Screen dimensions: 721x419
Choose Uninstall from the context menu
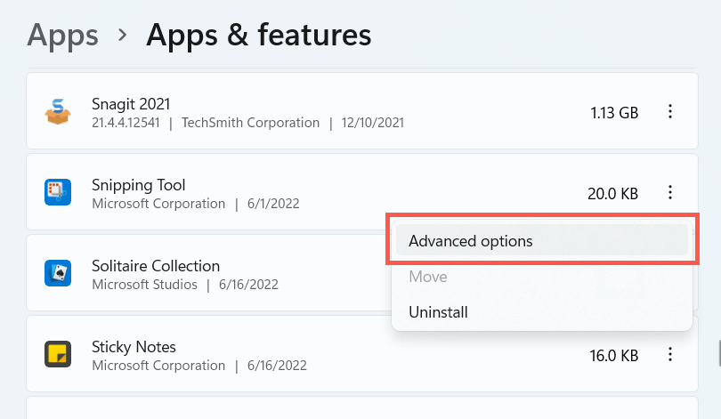click(438, 312)
